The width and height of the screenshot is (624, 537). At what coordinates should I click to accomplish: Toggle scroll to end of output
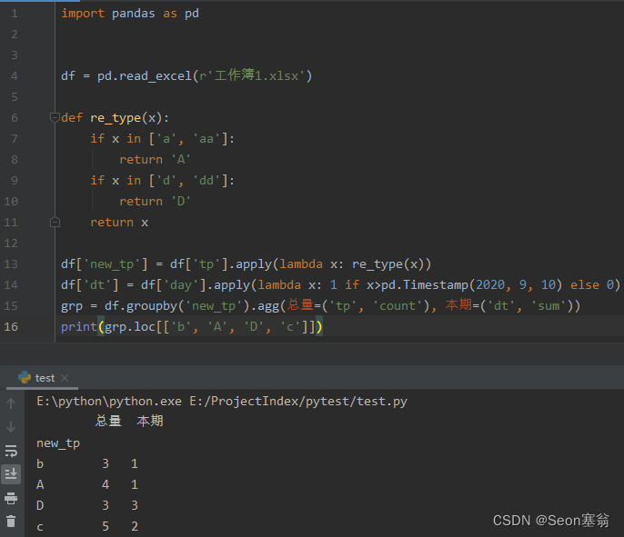[11, 473]
